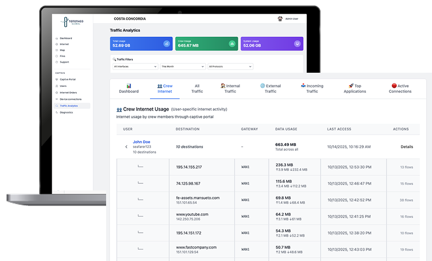Click the bar chart icon on Dashboard tab
Image resolution: width=432 pixels, height=261 pixels.
128,86
